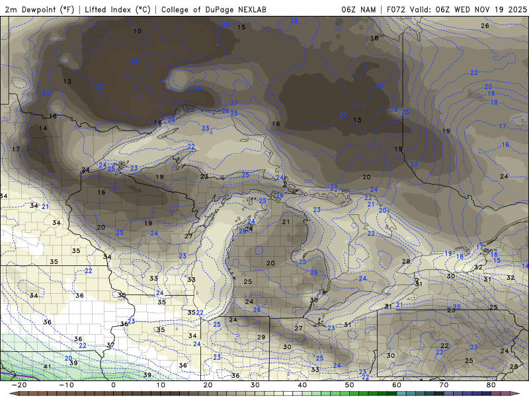The width and height of the screenshot is (529, 397).
Task: Click the black dewpoint value 37 on map
Action: pyautogui.click(x=110, y=345)
